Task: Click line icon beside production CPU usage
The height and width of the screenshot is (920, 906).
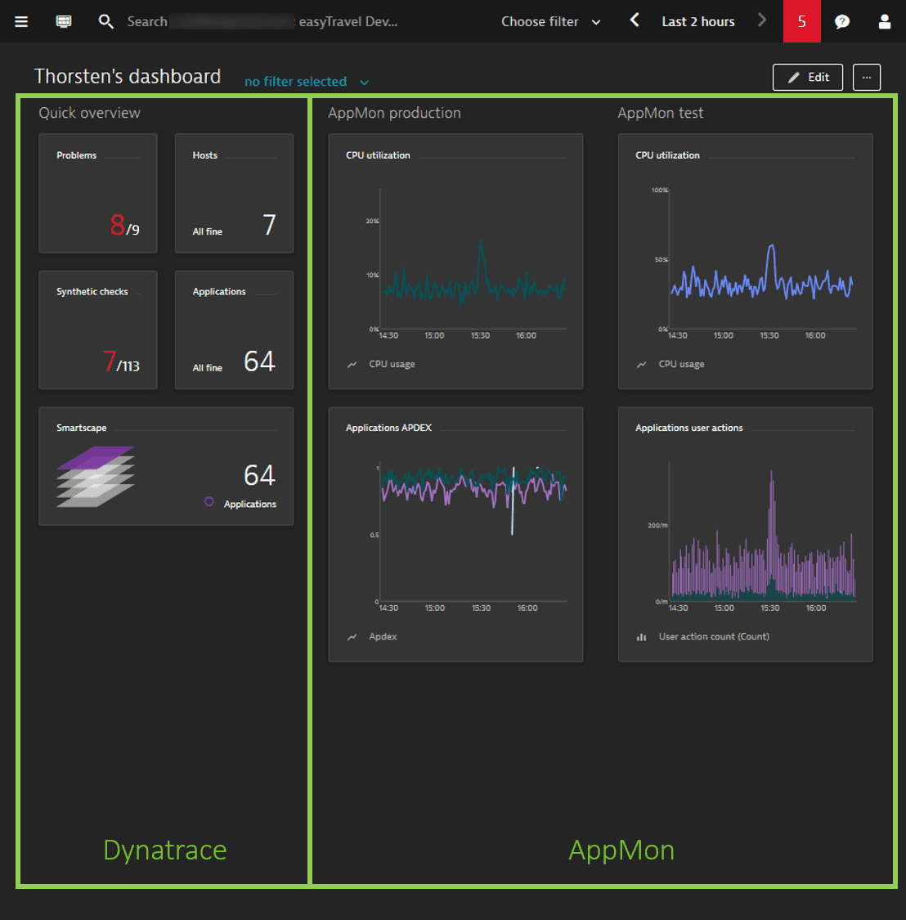Action: 352,365
